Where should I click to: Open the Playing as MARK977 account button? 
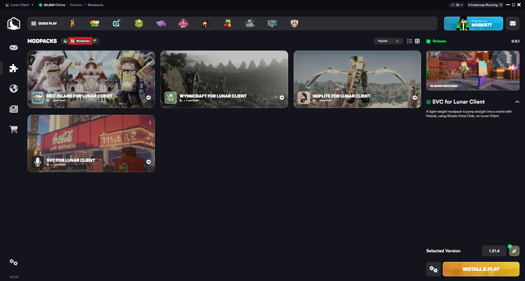tap(473, 24)
